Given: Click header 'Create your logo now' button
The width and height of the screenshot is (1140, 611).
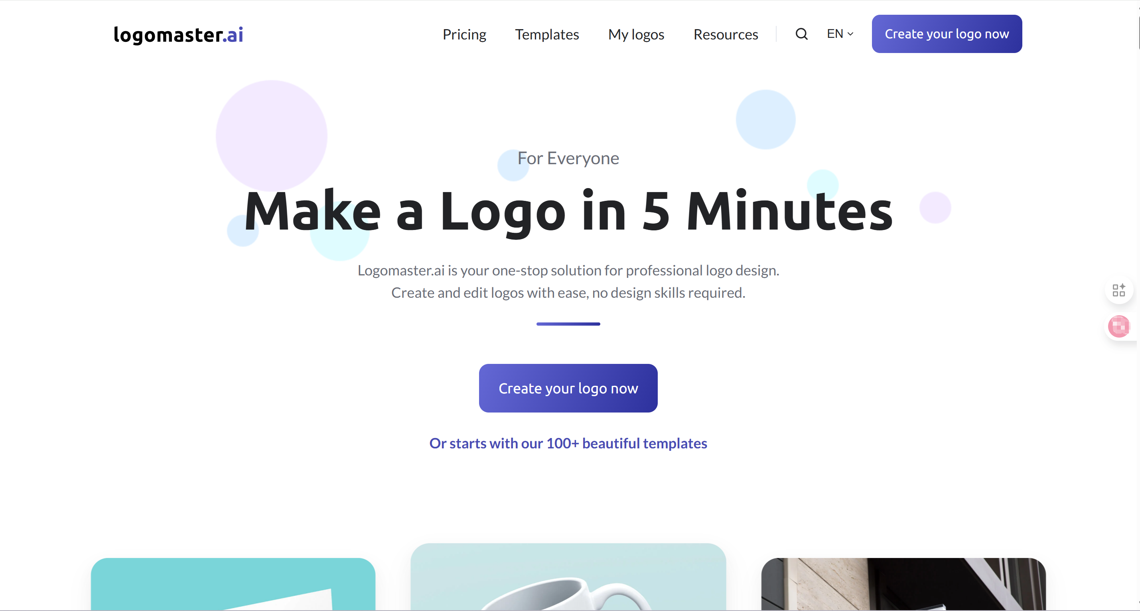Looking at the screenshot, I should [947, 34].
